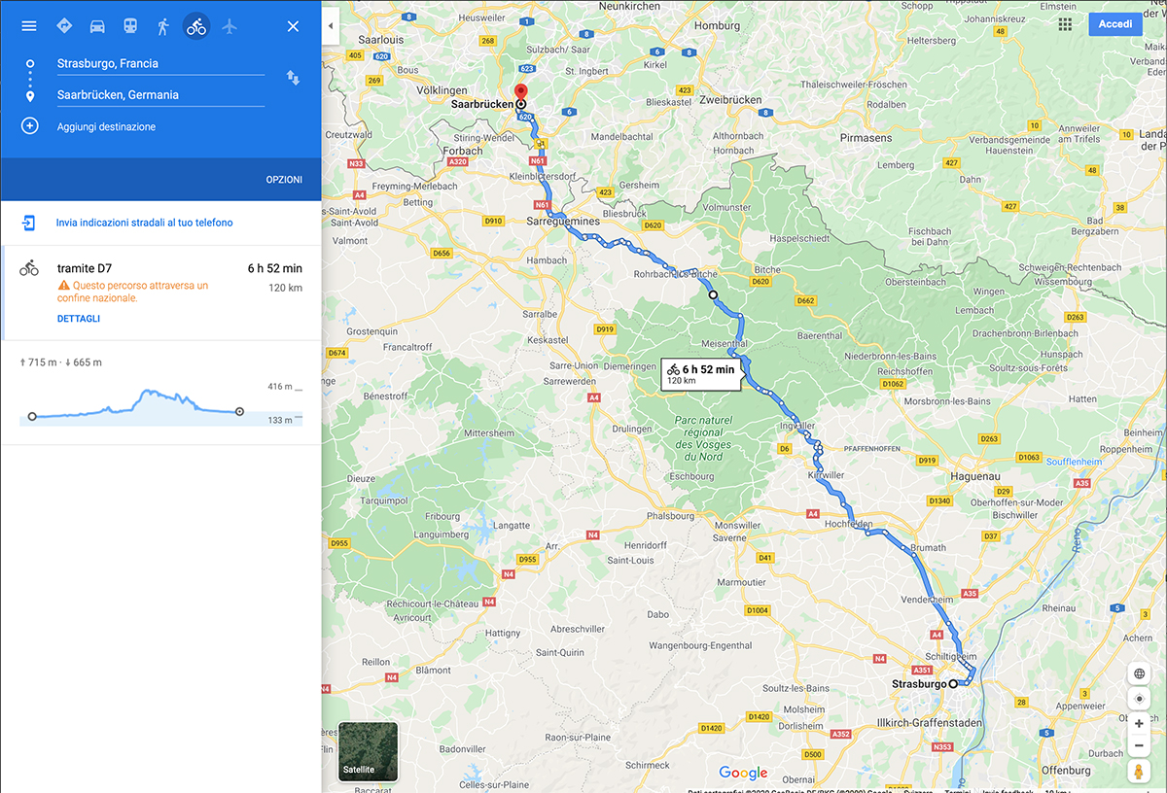This screenshot has width=1167, height=793.
Task: Choose the walking travel mode
Action: pos(163,26)
